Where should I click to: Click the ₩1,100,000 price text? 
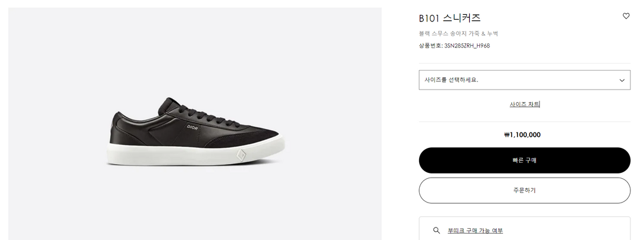(x=522, y=135)
